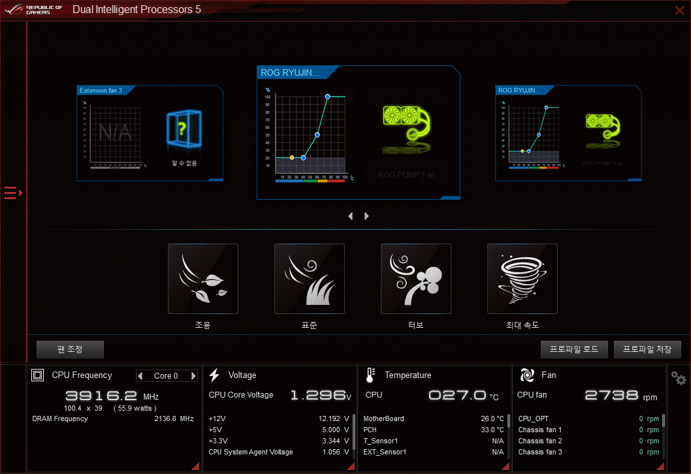Click the Chassis fan 3 row

(588, 452)
